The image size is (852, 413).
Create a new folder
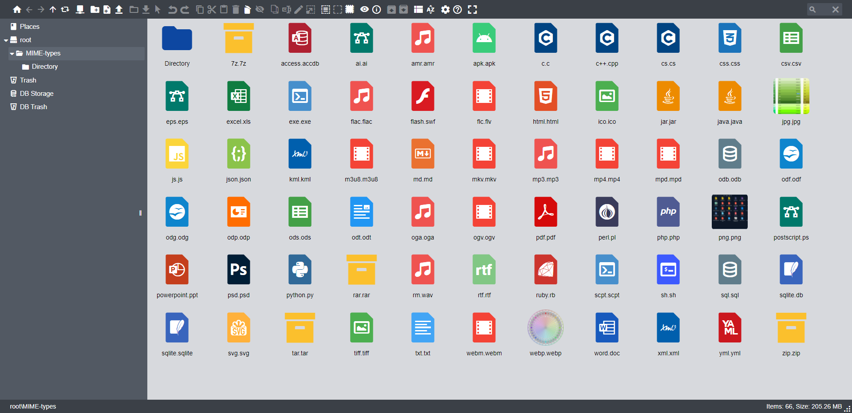coord(95,9)
